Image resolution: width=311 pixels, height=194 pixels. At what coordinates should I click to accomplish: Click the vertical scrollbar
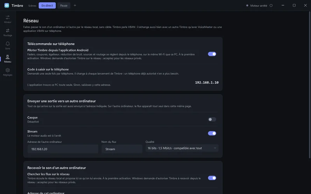[x=309, y=85]
